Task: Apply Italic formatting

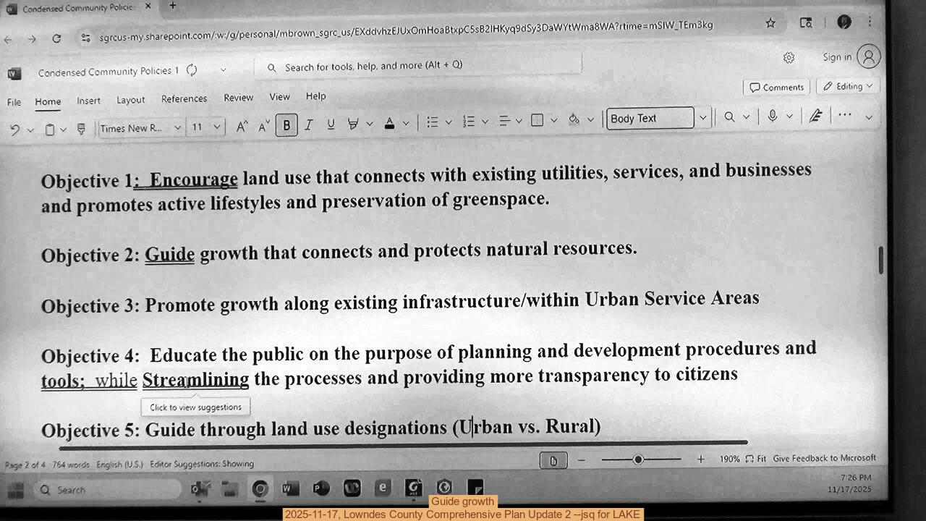Action: click(308, 124)
